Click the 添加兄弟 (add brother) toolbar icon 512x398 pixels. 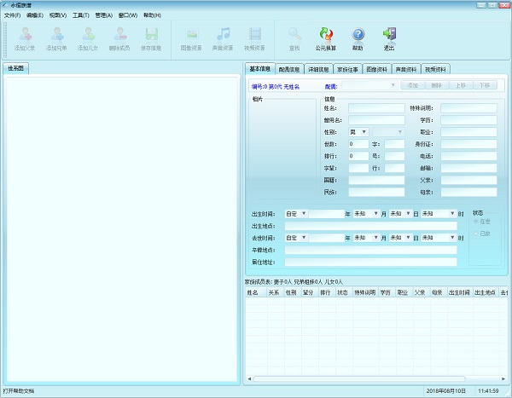coord(57,35)
